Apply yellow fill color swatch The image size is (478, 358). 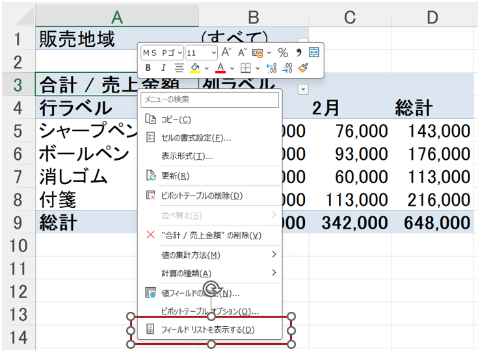click(194, 68)
